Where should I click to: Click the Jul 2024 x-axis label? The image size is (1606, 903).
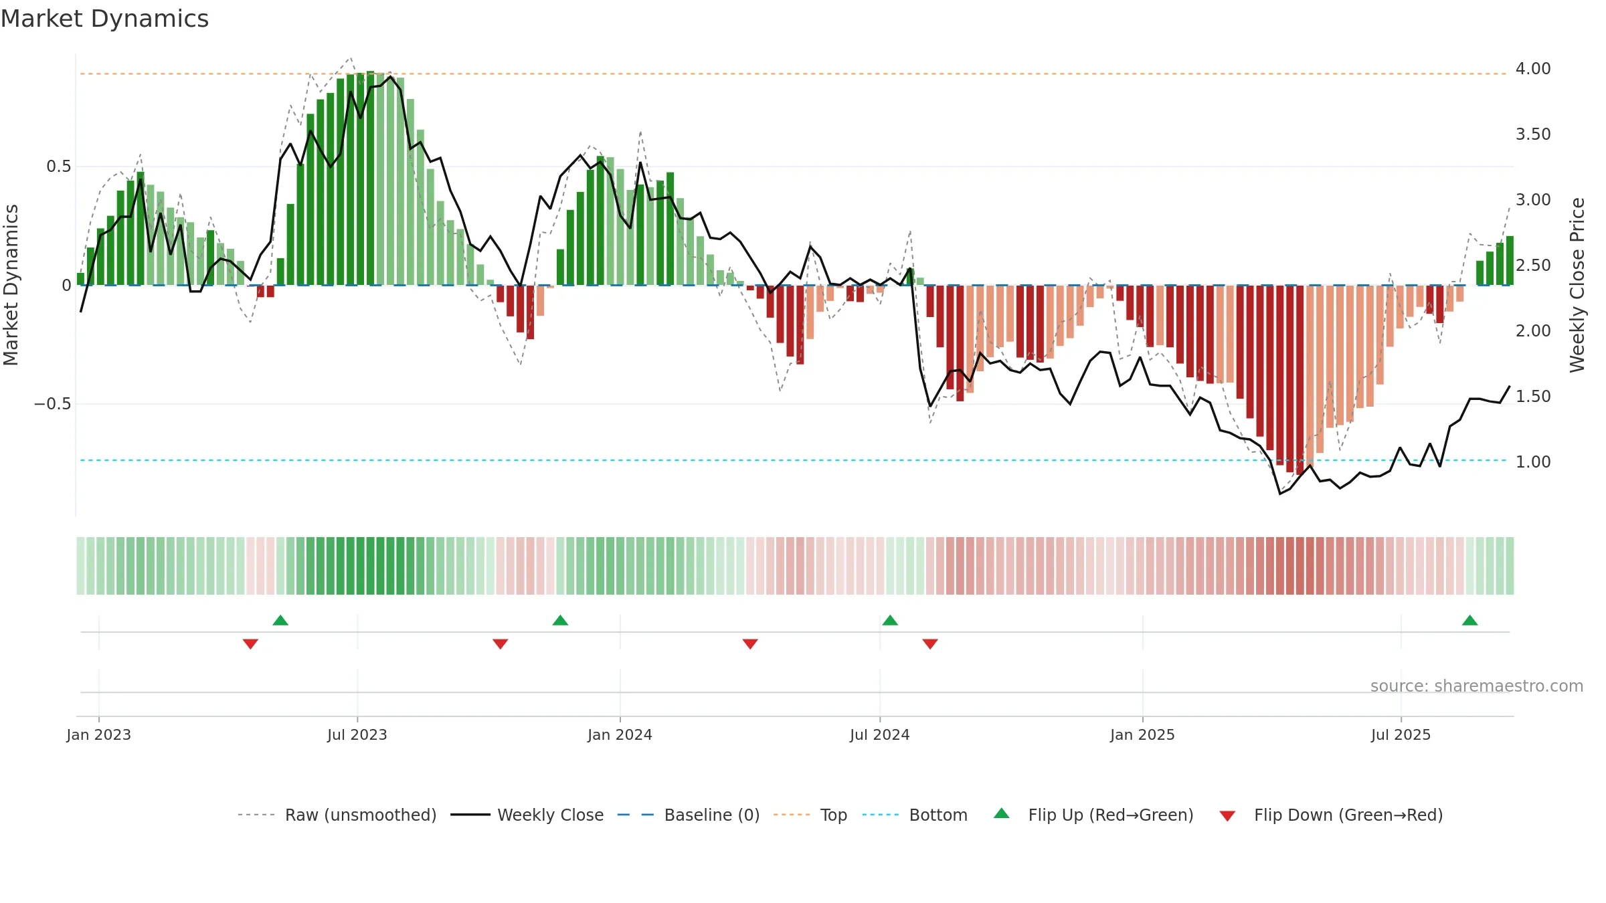click(x=880, y=734)
